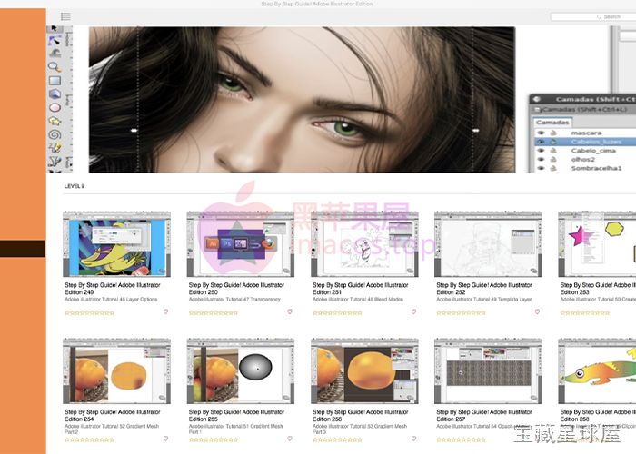Open the Edition 256 video thumbnail
The width and height of the screenshot is (636, 454).
(x=364, y=370)
